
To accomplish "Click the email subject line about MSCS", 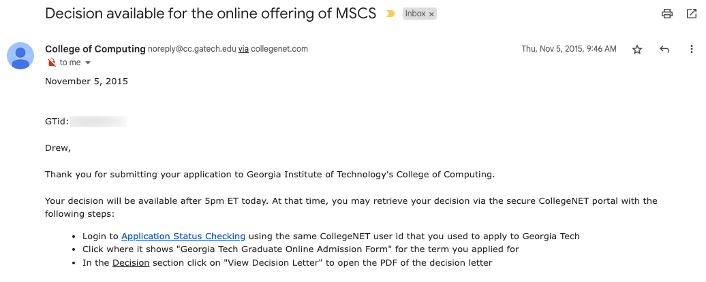I will tap(211, 14).
